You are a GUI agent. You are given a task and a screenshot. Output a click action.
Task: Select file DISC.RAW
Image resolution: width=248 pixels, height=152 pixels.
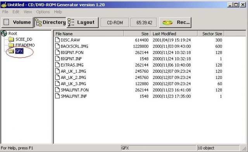(71, 40)
